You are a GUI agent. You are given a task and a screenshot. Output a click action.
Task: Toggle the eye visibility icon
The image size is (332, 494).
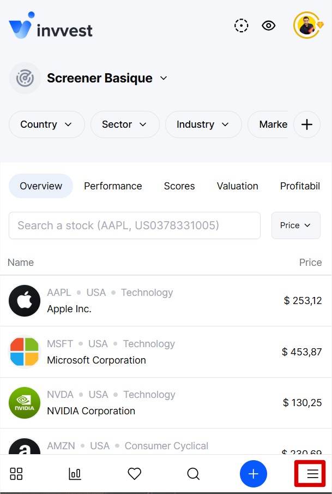(x=268, y=26)
